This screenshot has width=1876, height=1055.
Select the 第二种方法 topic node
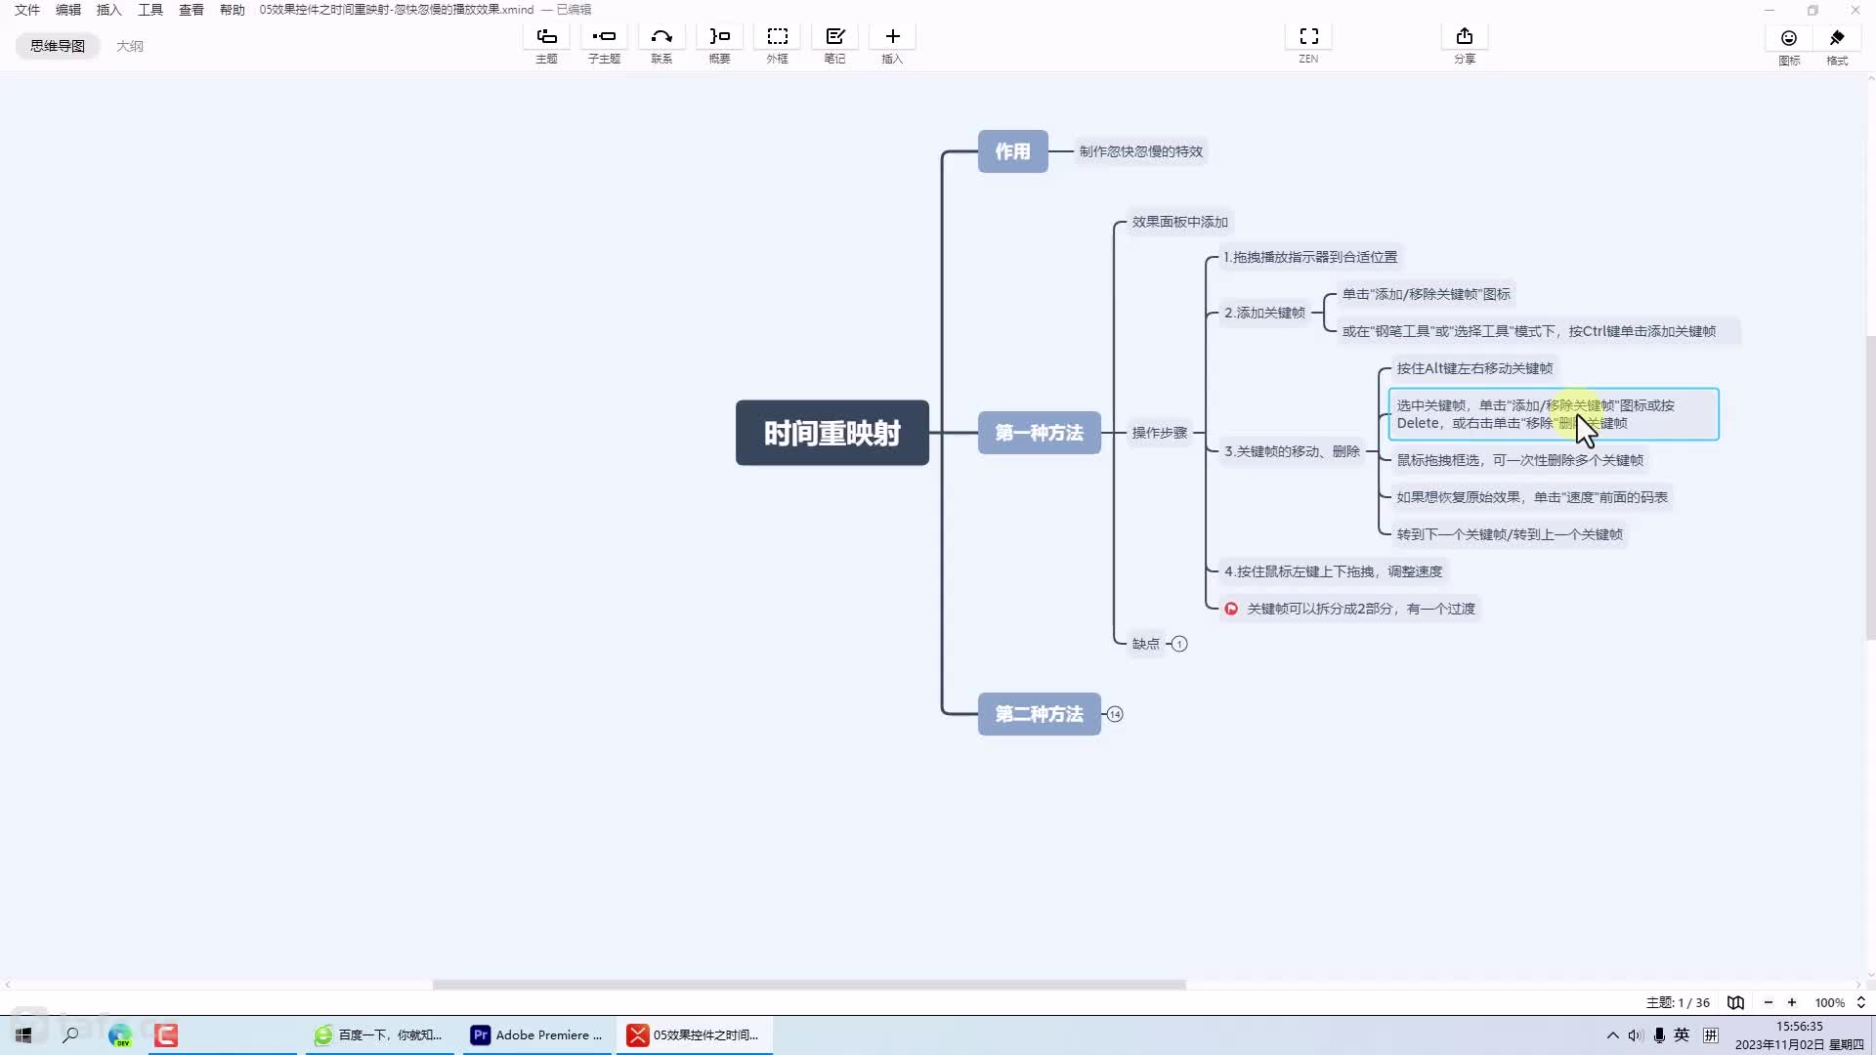[1040, 714]
